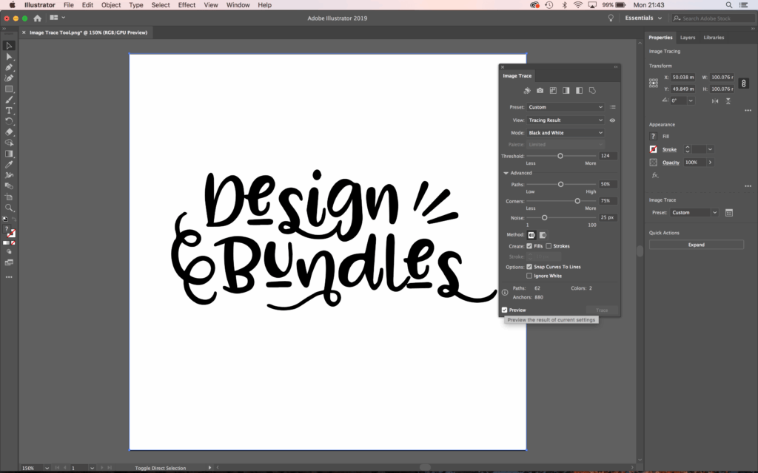Viewport: 758px width, 473px height.
Task: Open the zoom level dropdown at bottom left
Action: [47, 468]
